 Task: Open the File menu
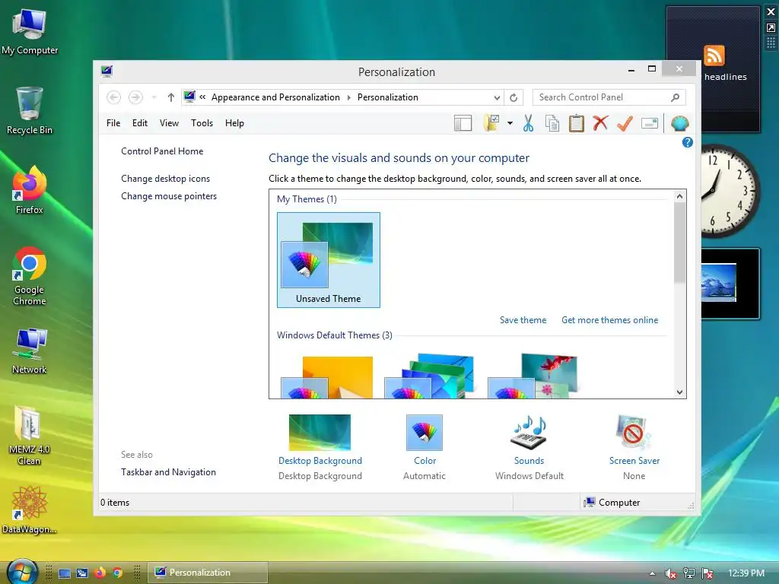pyautogui.click(x=113, y=123)
